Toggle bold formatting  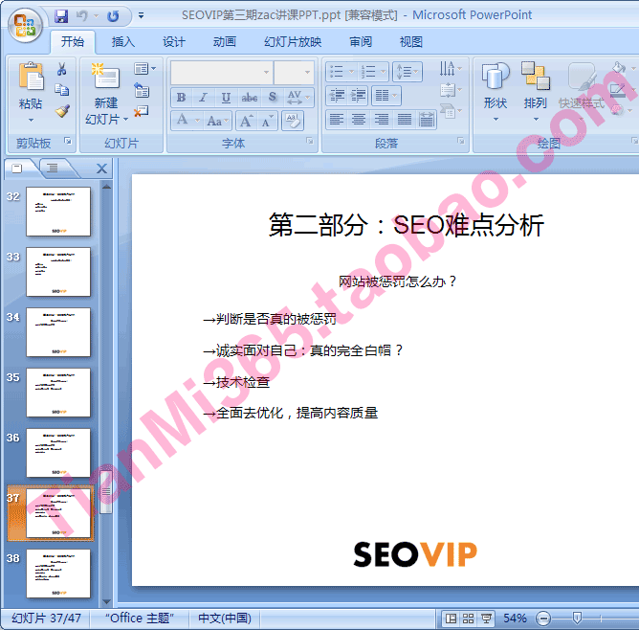[x=182, y=98]
